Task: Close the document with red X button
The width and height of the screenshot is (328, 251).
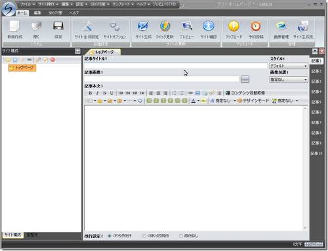Action: [x=321, y=51]
